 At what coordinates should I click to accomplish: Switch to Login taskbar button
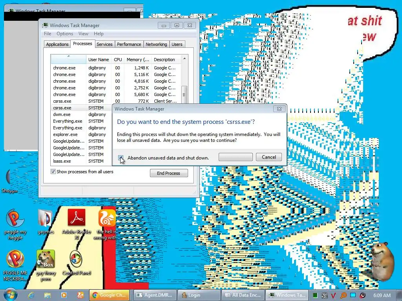point(199,295)
